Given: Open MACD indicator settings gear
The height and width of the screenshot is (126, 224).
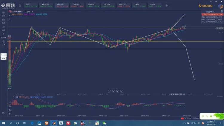Looking at the screenshot, I should click(x=17, y=97).
